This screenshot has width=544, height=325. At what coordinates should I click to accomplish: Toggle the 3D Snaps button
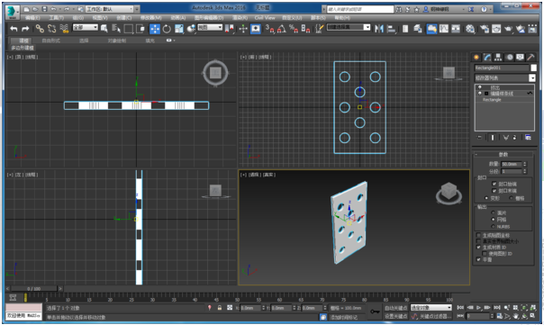[269, 29]
